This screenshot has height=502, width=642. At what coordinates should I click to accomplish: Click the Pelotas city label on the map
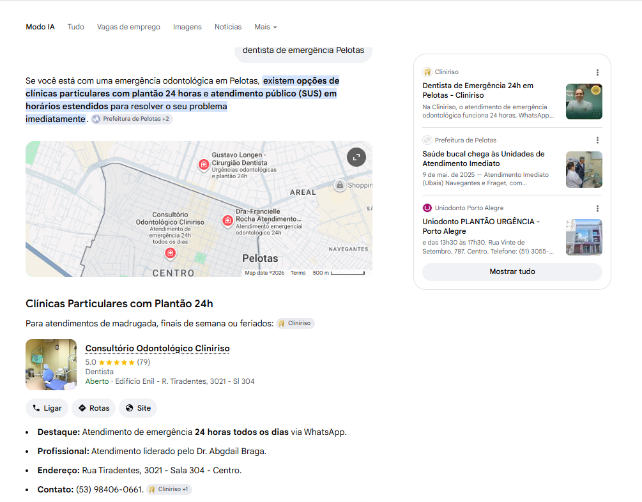pos(260,259)
